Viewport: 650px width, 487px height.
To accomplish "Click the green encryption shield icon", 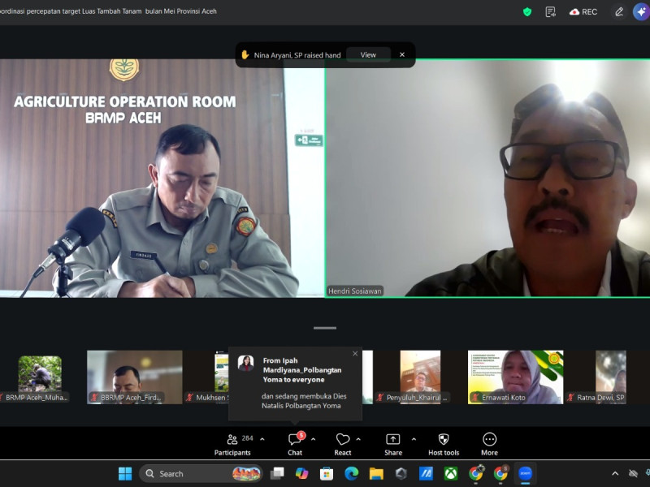I will (527, 11).
